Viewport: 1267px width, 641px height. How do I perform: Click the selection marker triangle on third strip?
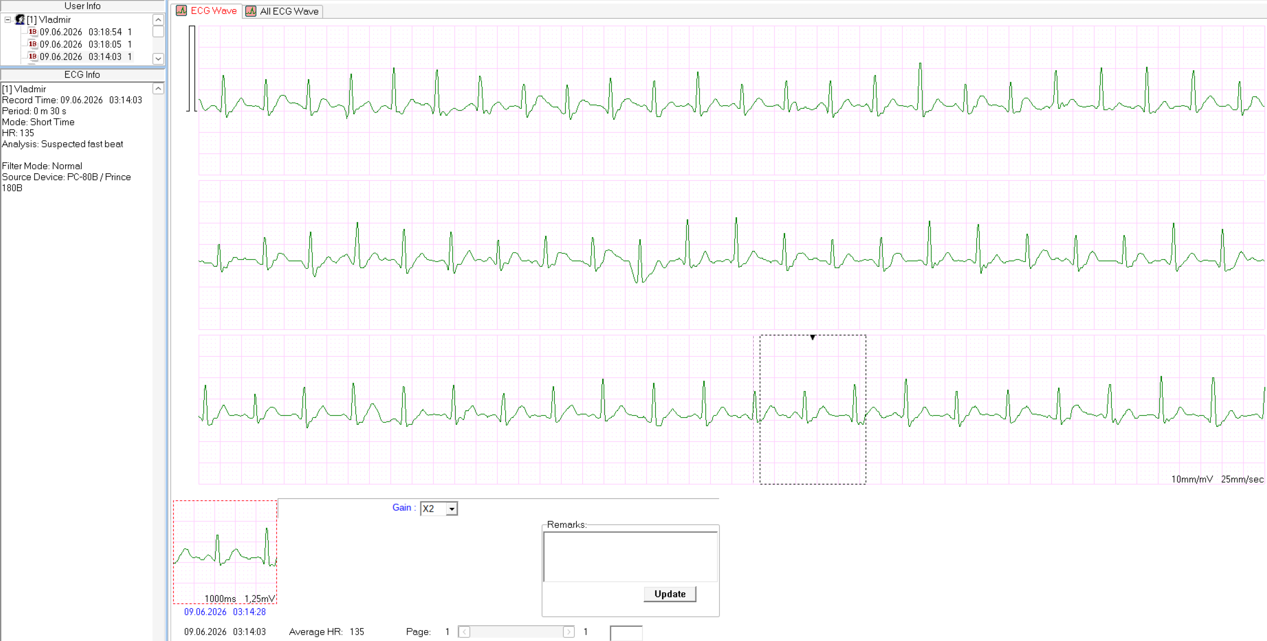[x=813, y=338]
